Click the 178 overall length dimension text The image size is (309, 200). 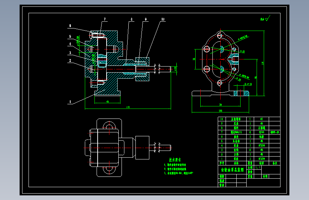[128, 107]
